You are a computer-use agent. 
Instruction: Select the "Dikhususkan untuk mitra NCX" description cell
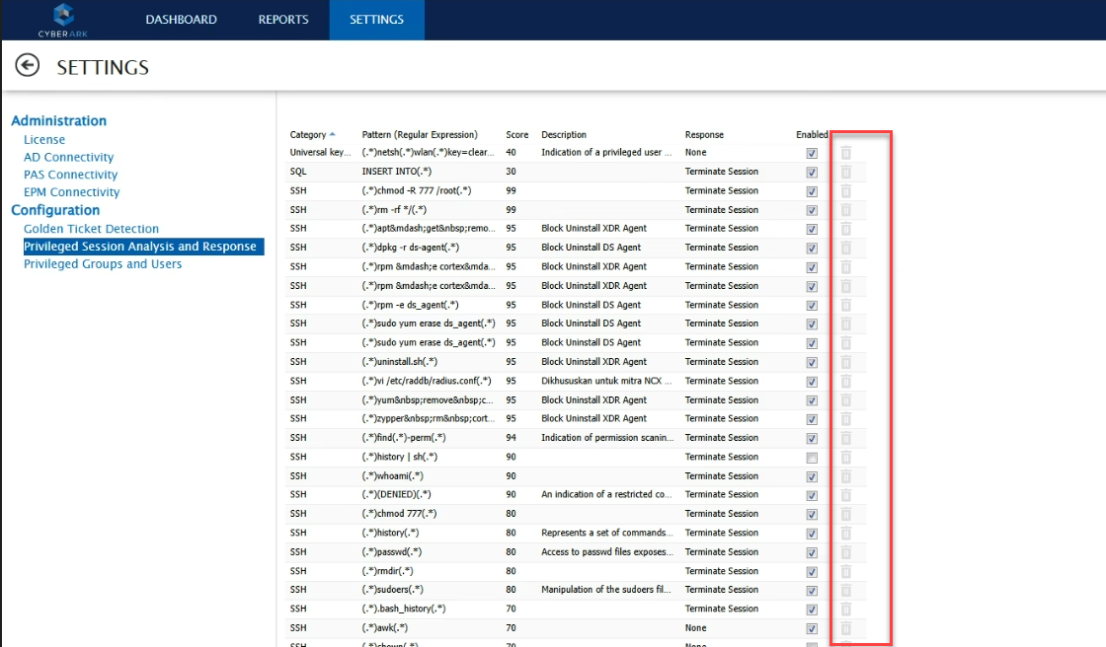click(606, 381)
